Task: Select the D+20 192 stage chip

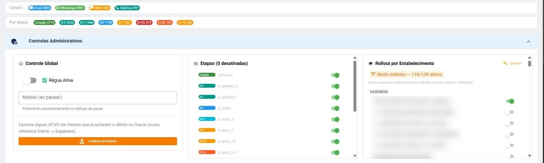Action: [164, 22]
